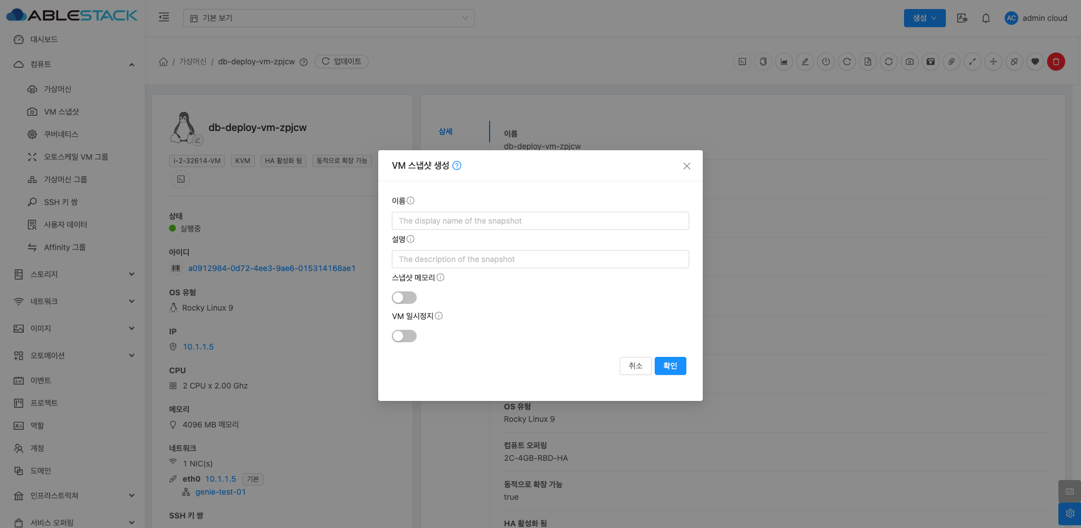Open the 기본 보기 dropdown

(x=328, y=18)
